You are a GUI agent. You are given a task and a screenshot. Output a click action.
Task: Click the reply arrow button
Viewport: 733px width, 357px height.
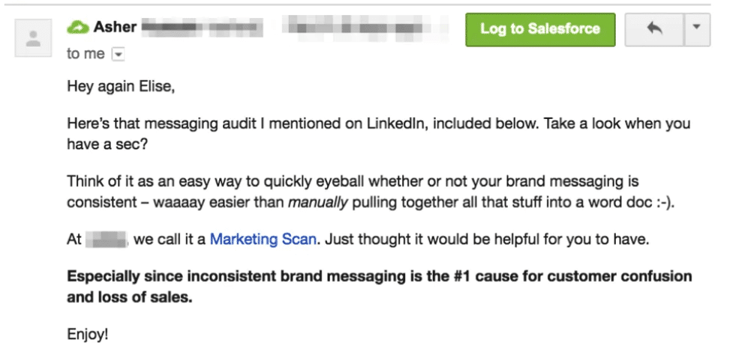(x=653, y=29)
